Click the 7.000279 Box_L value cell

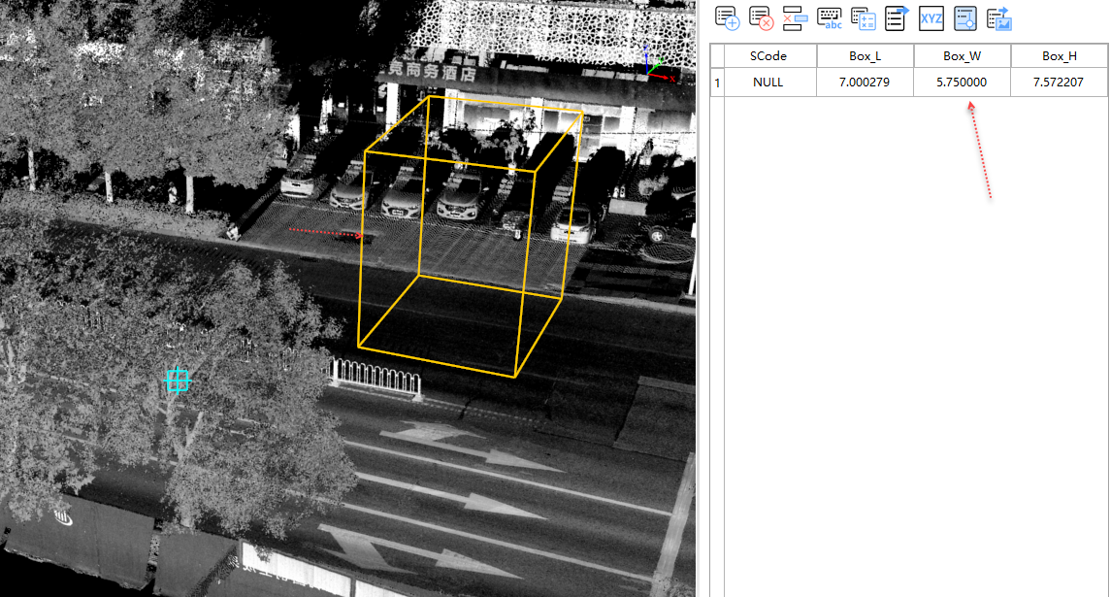click(865, 83)
